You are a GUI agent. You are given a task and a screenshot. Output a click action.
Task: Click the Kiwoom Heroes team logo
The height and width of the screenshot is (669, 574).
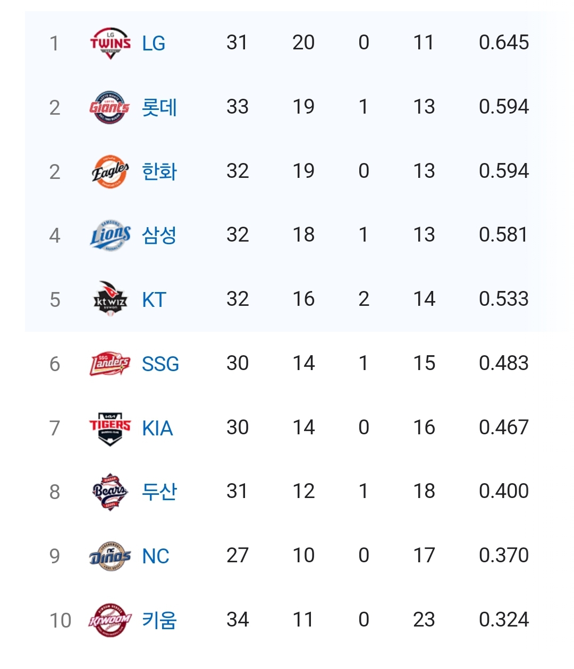tap(110, 620)
